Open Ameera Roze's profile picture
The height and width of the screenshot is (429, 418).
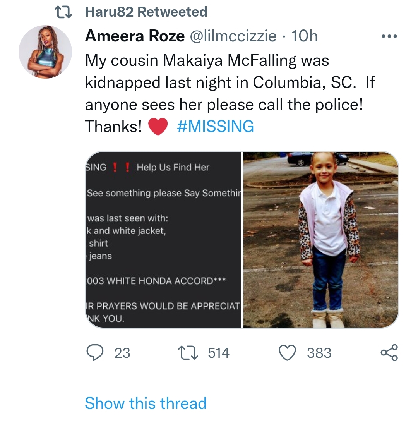tap(45, 53)
